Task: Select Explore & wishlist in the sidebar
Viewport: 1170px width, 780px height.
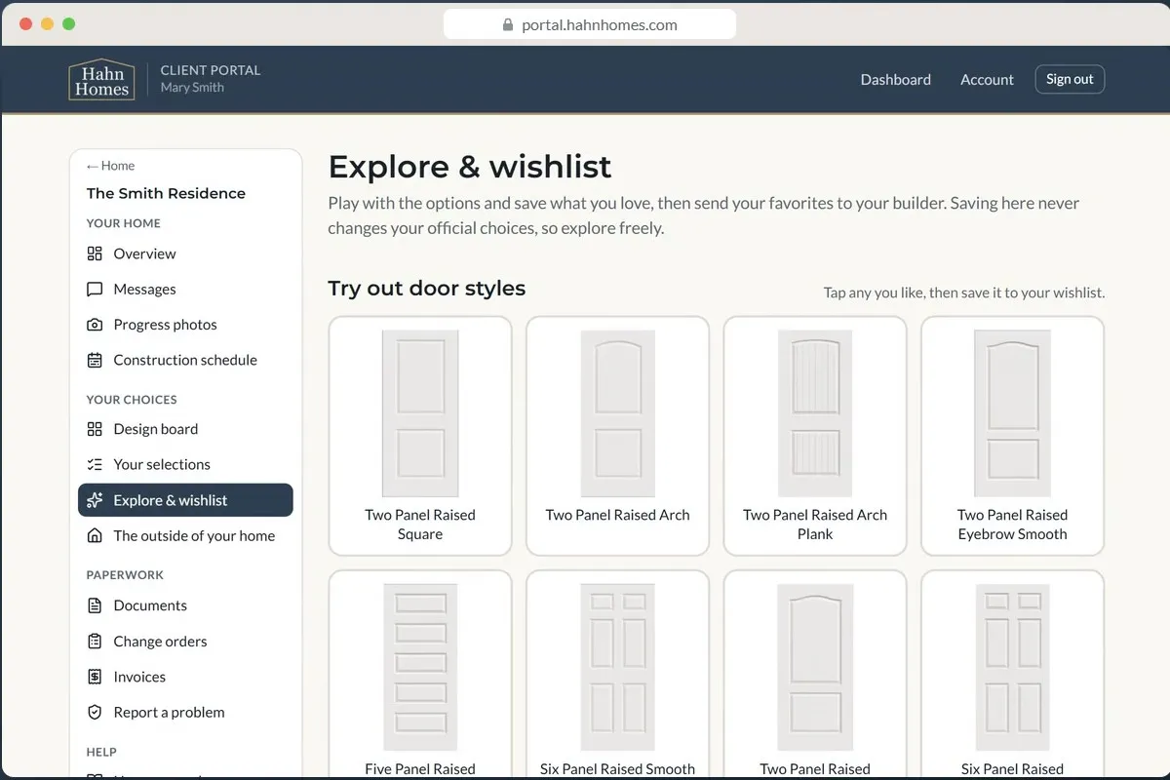Action: 185,500
